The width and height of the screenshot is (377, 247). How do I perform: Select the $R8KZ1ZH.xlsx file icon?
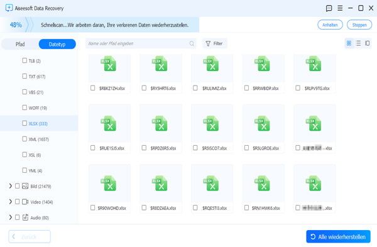click(x=109, y=63)
